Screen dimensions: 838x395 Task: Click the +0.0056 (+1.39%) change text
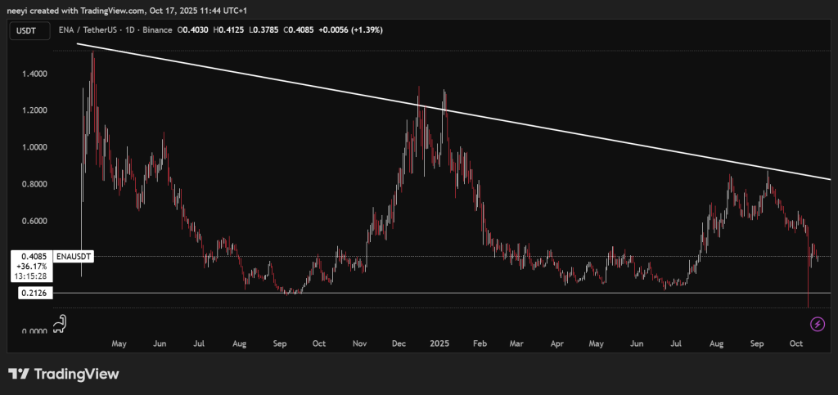[x=350, y=30]
